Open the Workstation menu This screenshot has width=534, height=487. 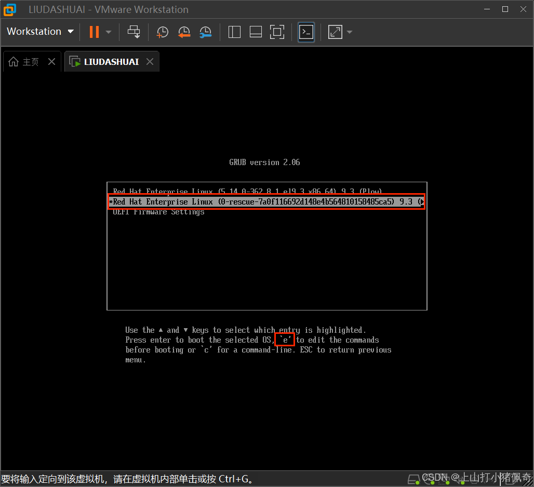point(40,32)
